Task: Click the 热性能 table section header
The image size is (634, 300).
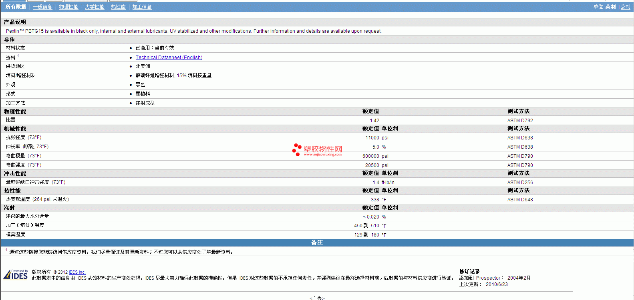Action: coord(12,191)
